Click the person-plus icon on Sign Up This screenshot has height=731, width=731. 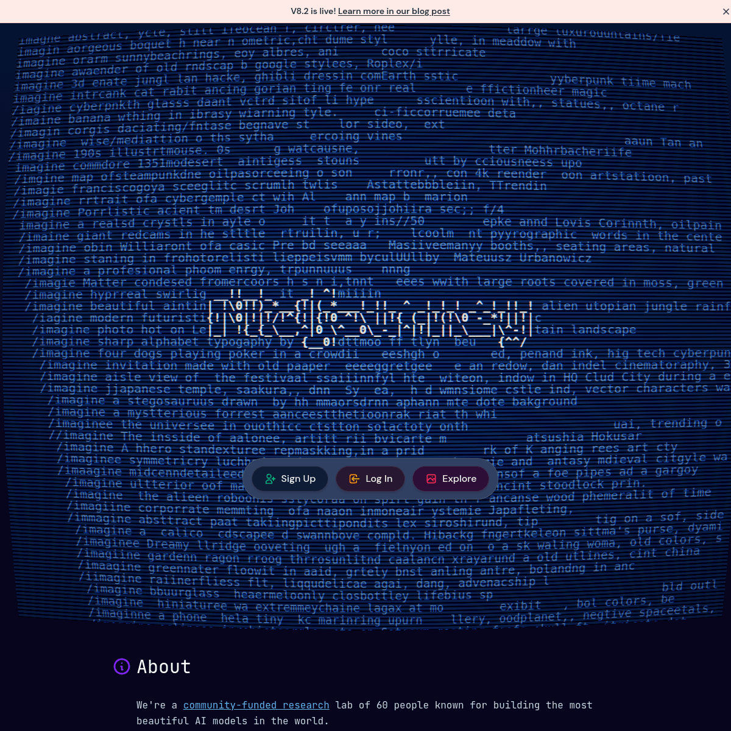tap(270, 479)
